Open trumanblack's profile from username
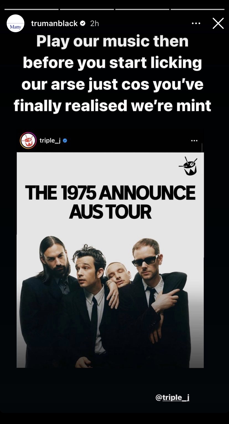 pyautogui.click(x=54, y=23)
